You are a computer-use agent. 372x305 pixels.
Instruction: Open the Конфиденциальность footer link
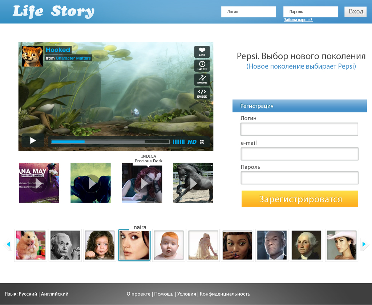pyautogui.click(x=225, y=294)
